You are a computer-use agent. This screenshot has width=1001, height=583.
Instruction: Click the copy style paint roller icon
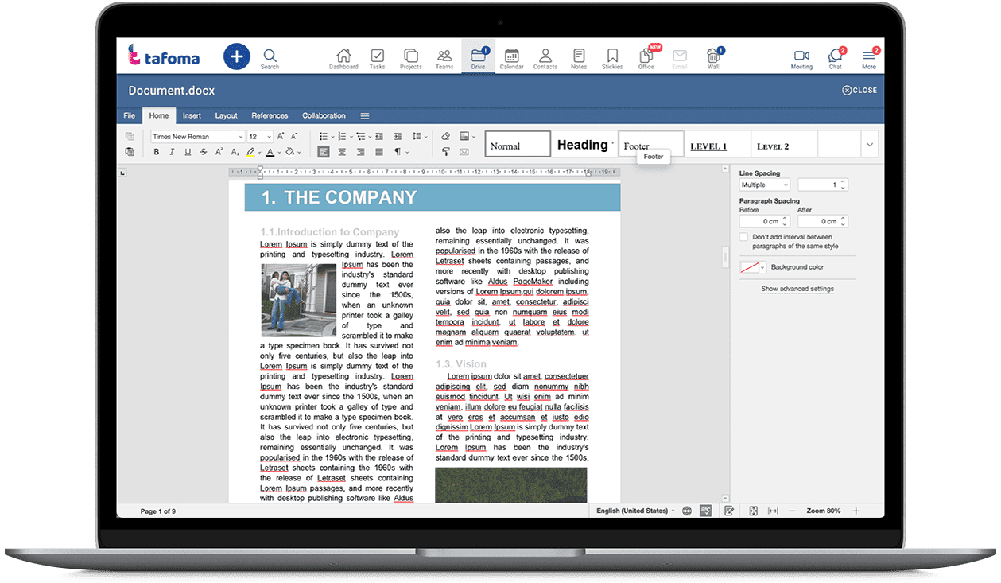(445, 152)
